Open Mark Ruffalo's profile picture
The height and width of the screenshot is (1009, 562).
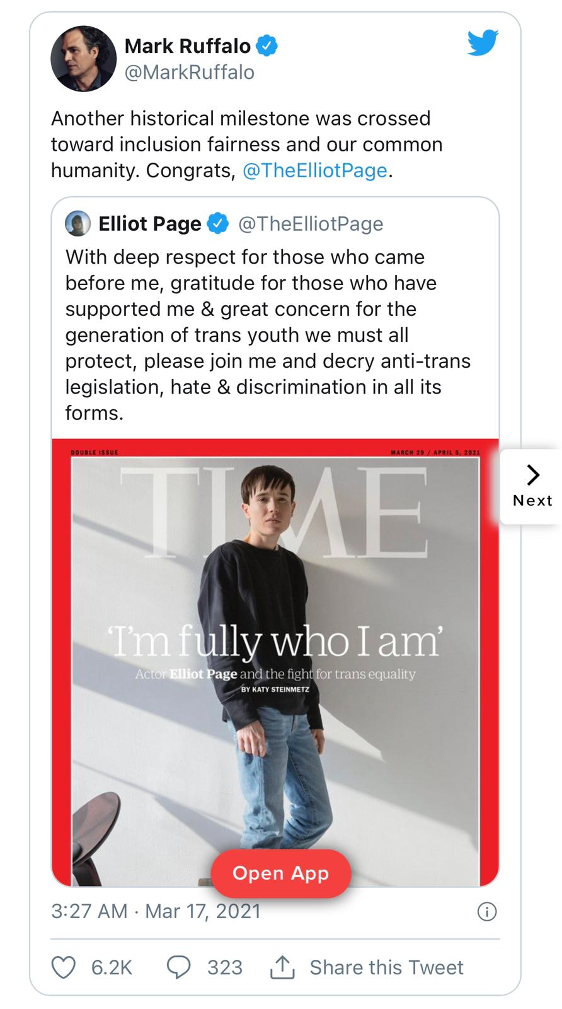pos(83,59)
